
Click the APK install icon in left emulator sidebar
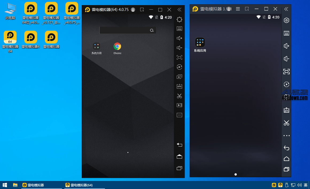coord(179,86)
